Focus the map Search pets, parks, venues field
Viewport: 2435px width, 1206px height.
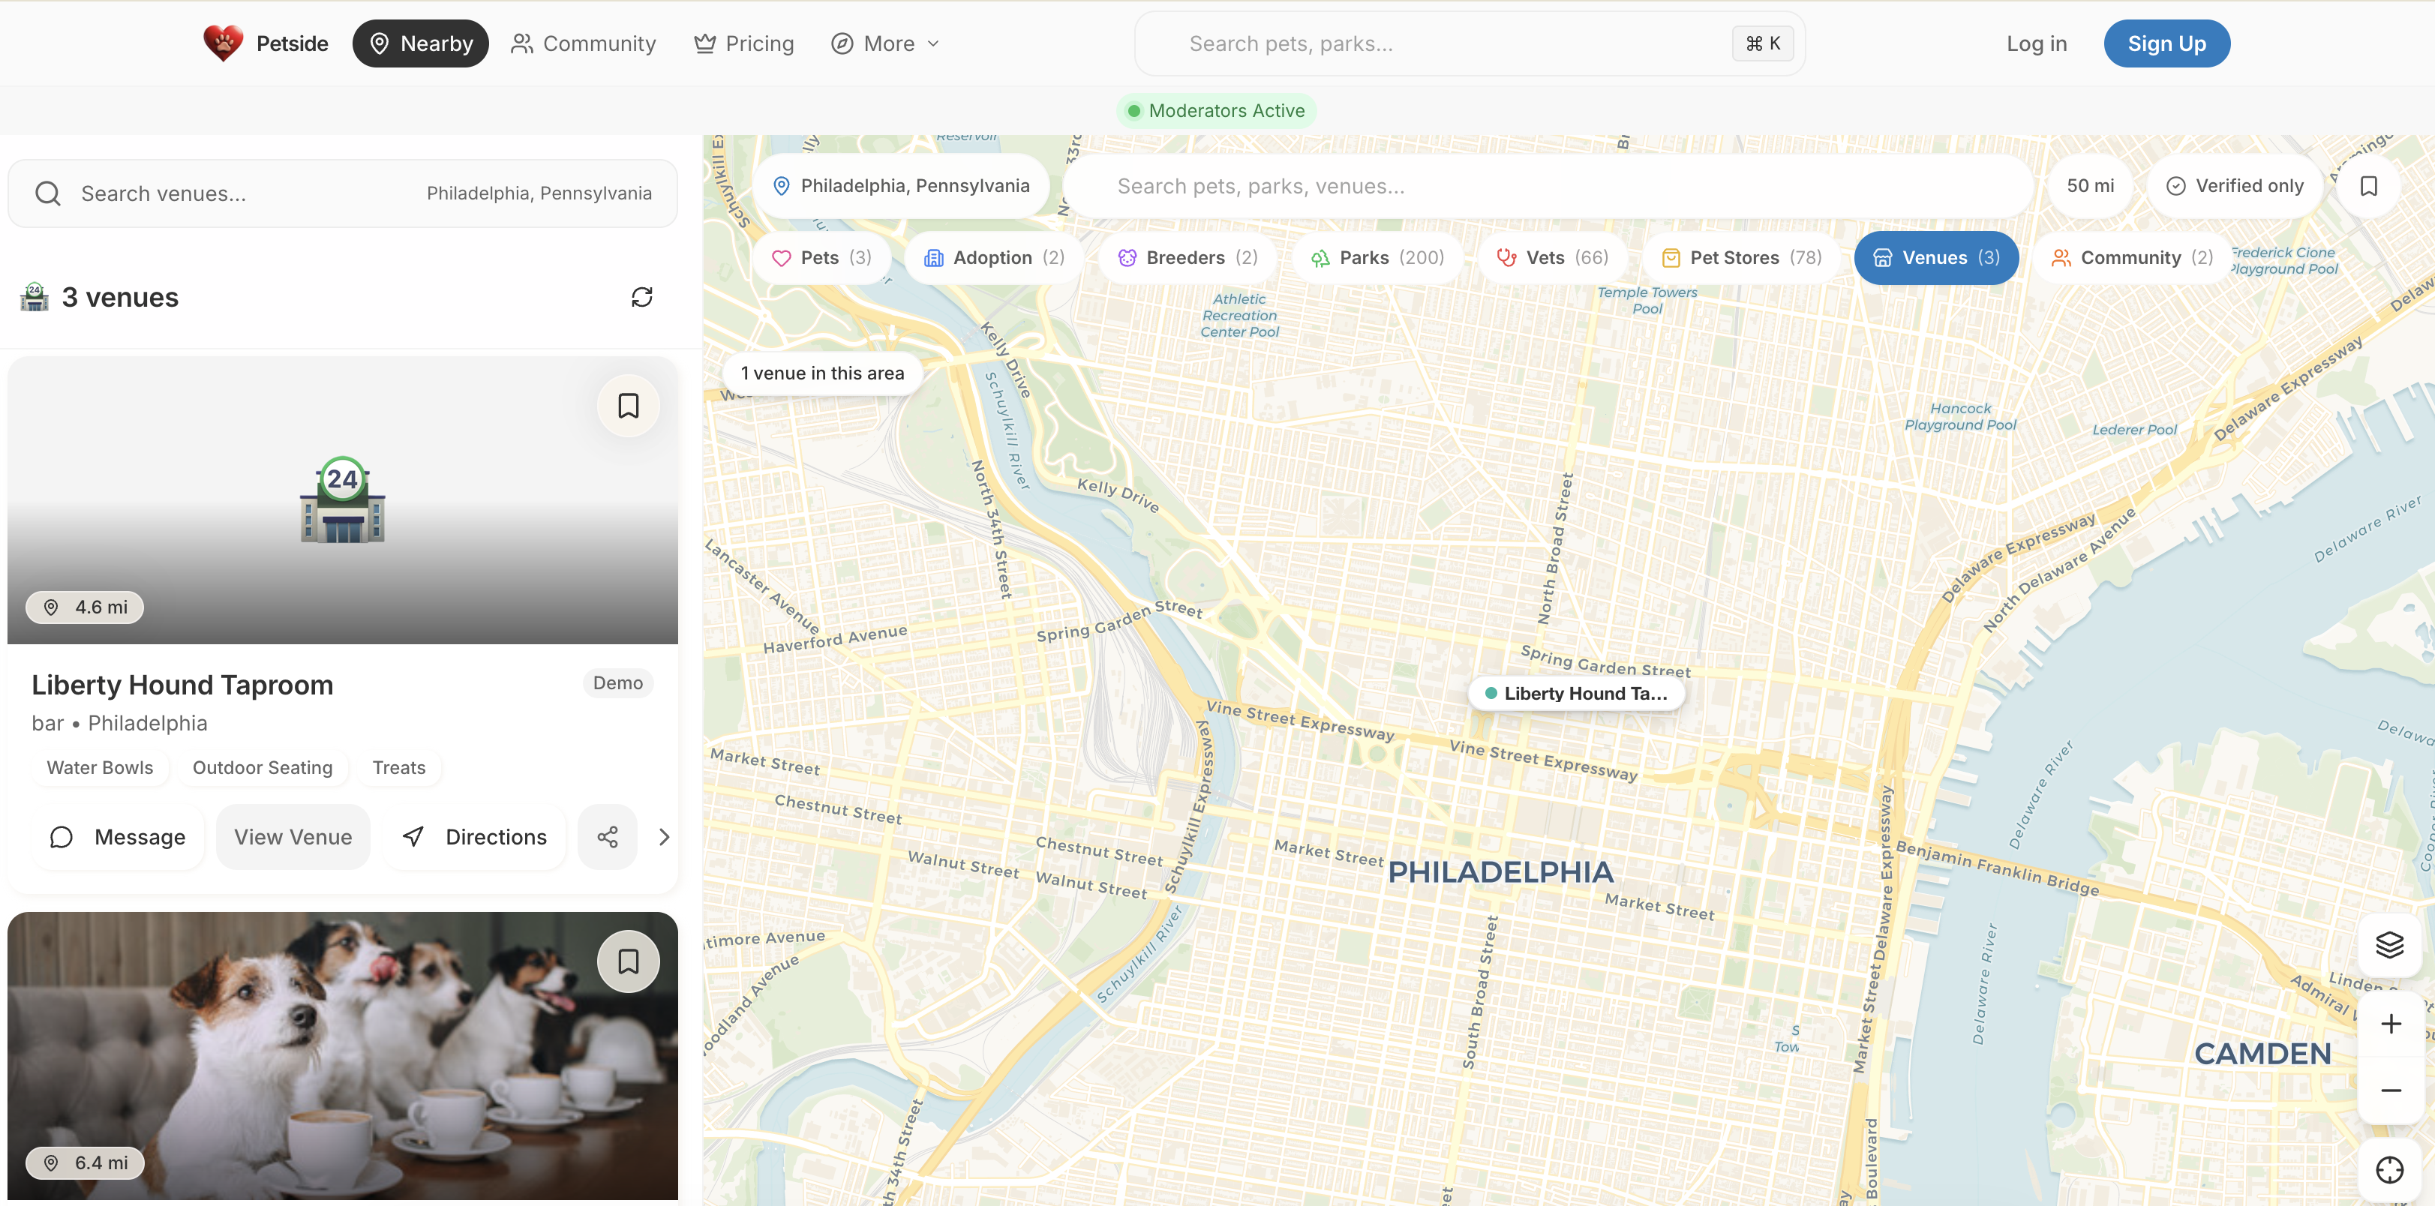(x=1548, y=185)
